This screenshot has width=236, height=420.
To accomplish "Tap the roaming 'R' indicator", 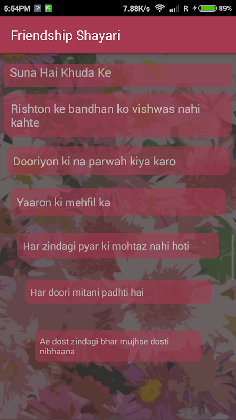I will click(186, 8).
